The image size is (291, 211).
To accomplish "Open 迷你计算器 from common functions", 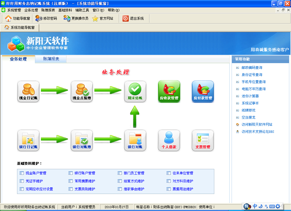I will click(x=250, y=96).
